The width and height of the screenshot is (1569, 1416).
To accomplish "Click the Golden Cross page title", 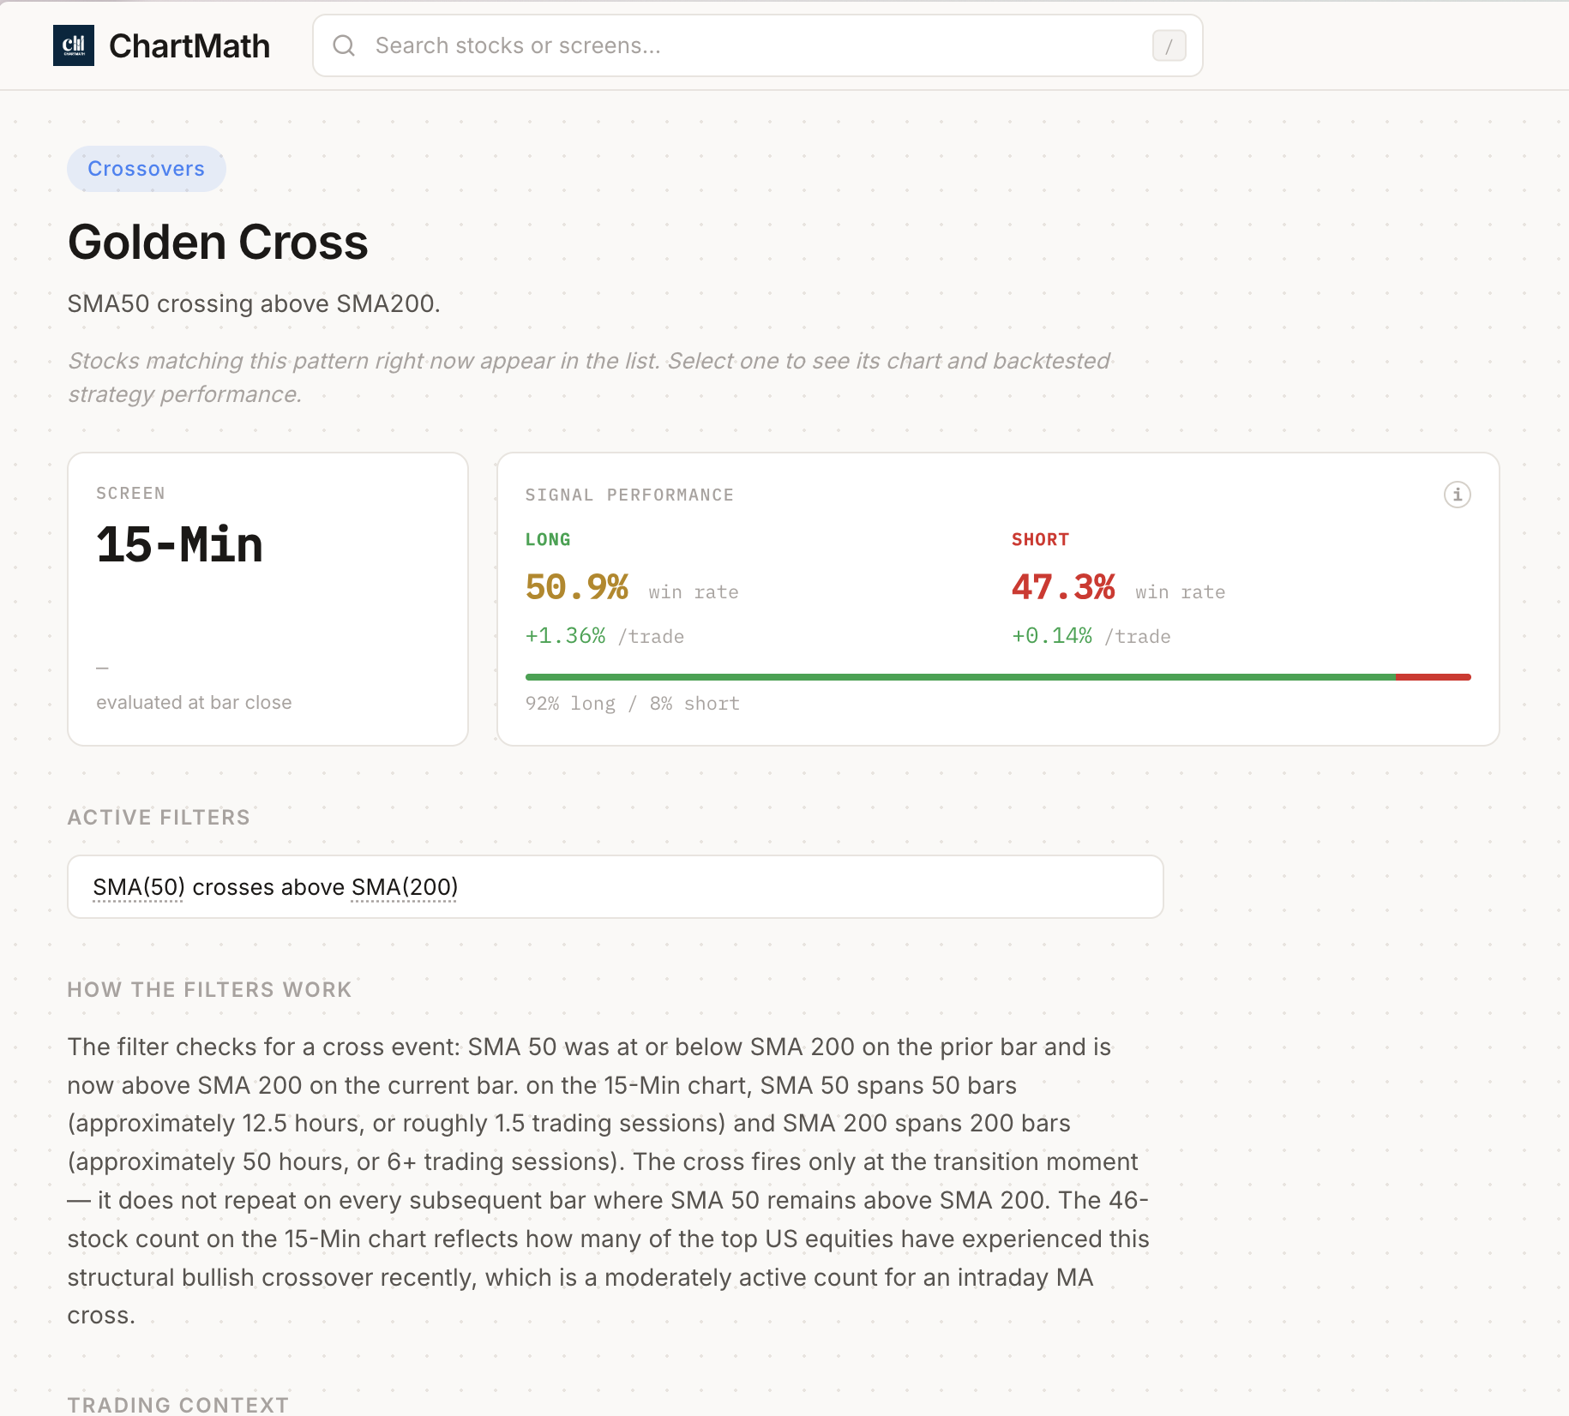I will [218, 243].
